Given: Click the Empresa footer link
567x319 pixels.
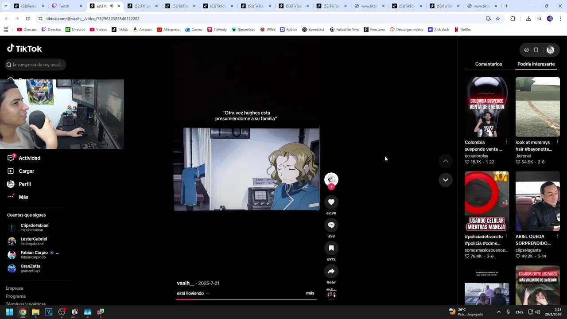Looking at the screenshot, I should tap(14, 288).
